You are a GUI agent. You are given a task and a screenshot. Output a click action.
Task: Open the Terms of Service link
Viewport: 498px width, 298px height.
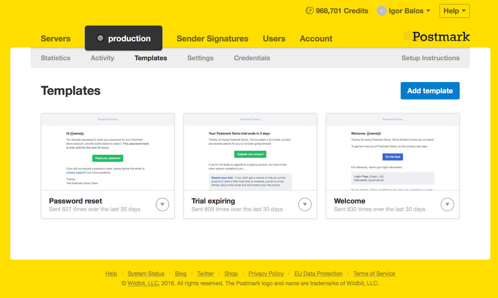[374, 274]
